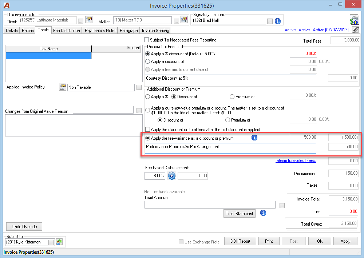Open Interim (pre-billed) Fees link

tap(296, 160)
